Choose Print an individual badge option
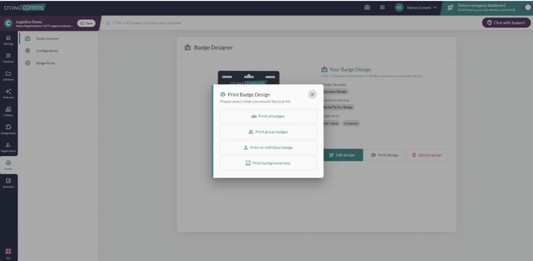Viewport: 533px width, 261px height. (x=268, y=147)
